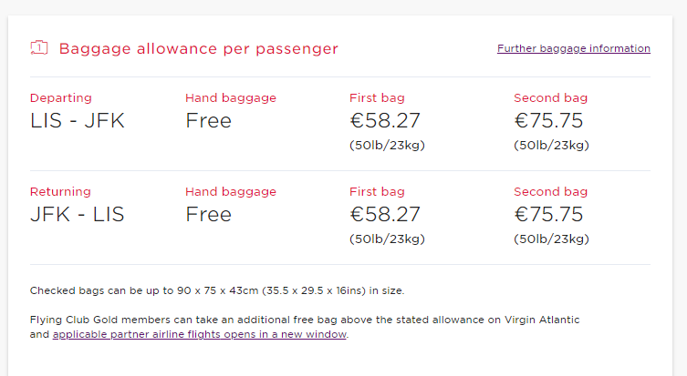This screenshot has height=376, width=687.
Task: Click the Departing label
Action: [61, 98]
